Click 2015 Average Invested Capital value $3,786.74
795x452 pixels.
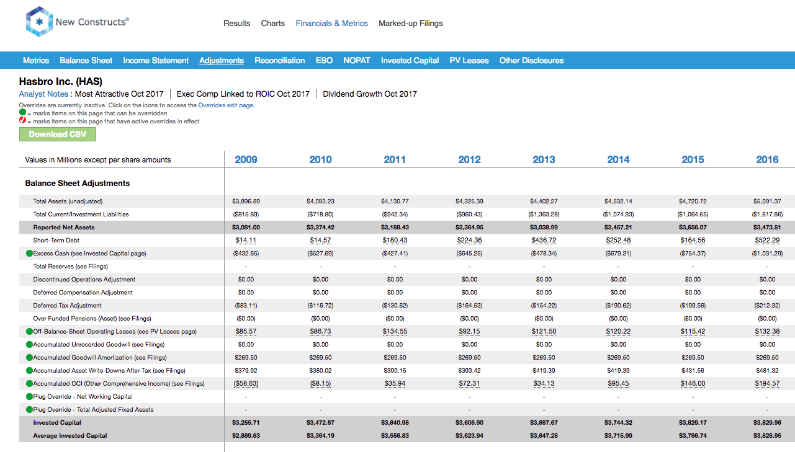(x=693, y=436)
